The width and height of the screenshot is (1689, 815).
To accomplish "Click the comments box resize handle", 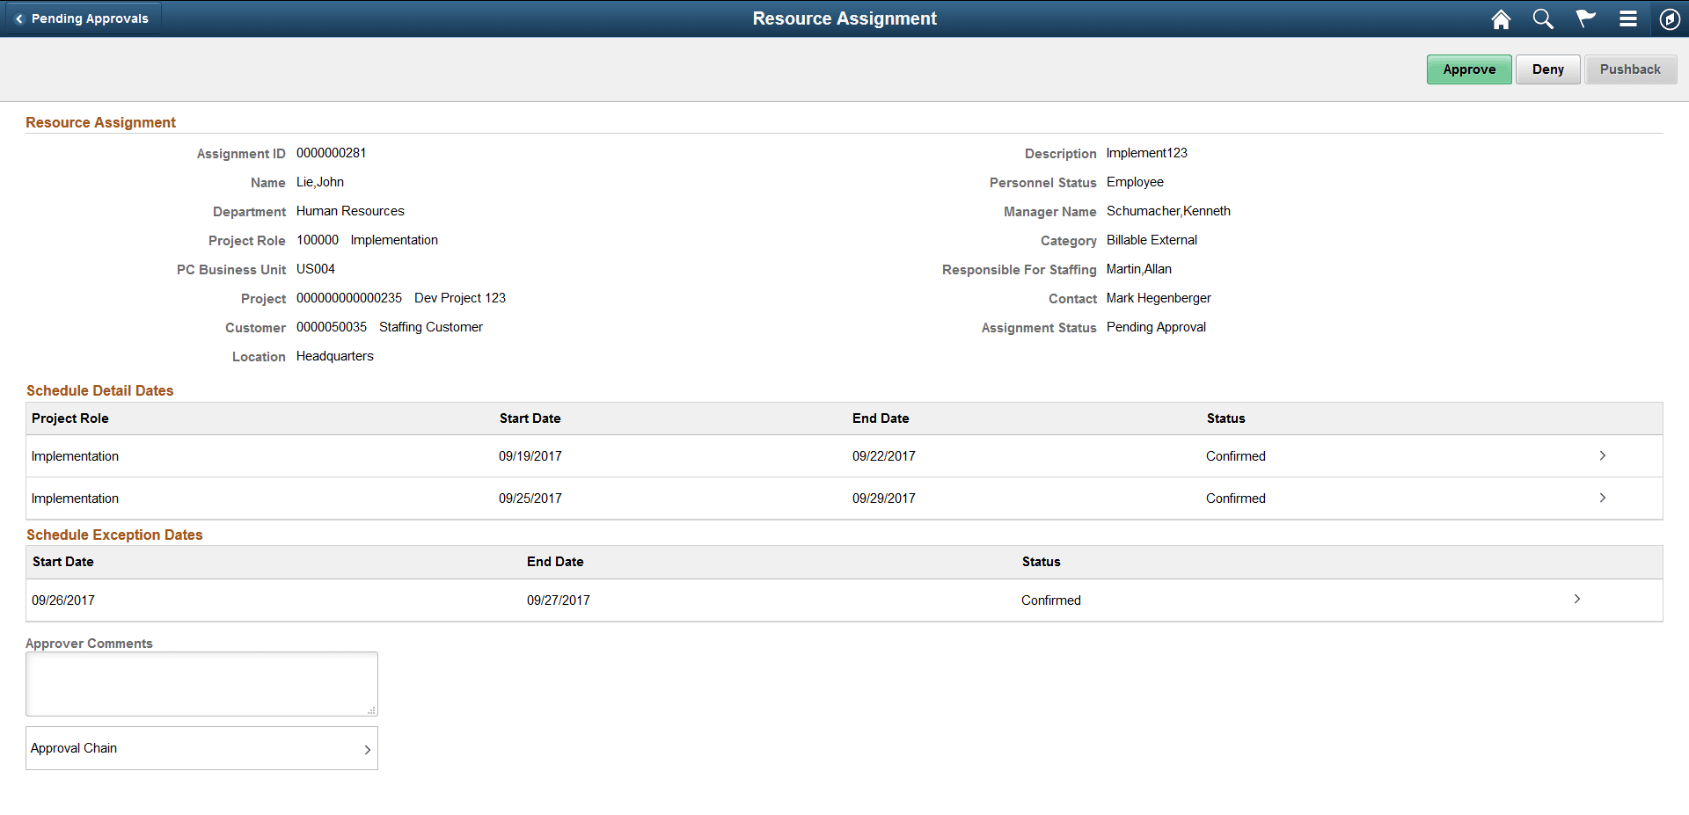I will click(372, 711).
